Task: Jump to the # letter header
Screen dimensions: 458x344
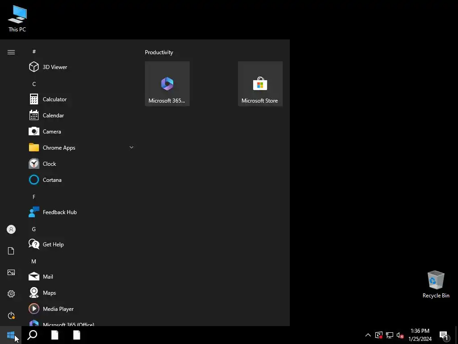Action: (34, 52)
